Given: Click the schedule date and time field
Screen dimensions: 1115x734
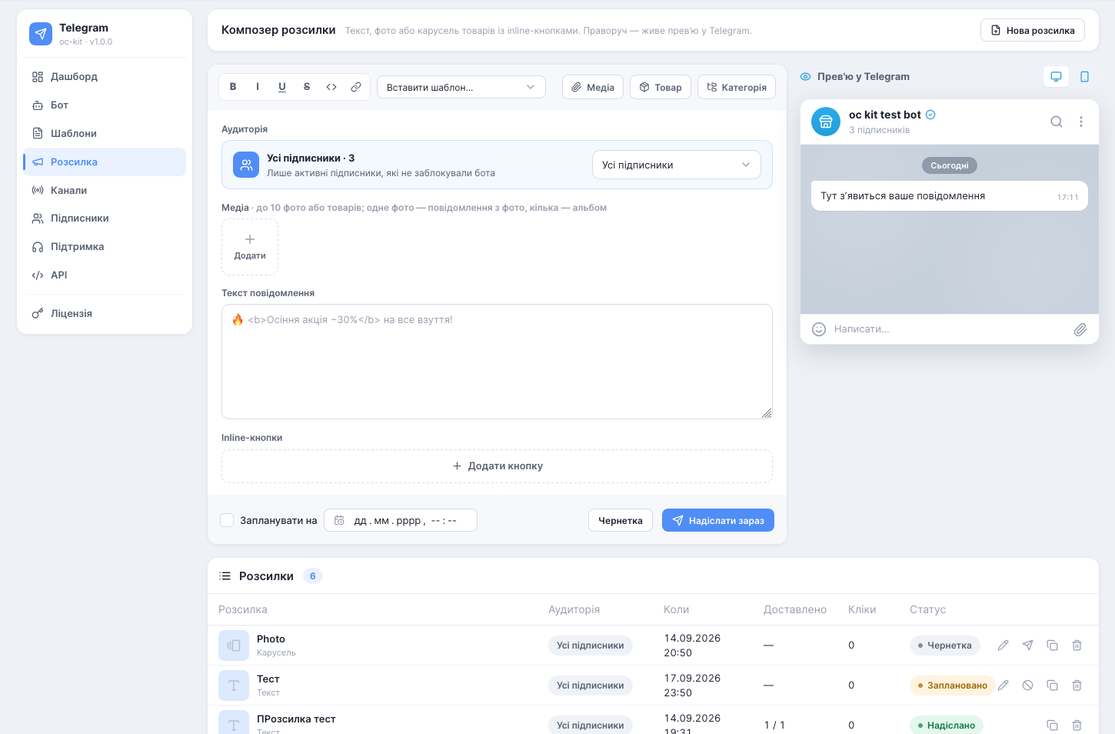Looking at the screenshot, I should point(401,520).
